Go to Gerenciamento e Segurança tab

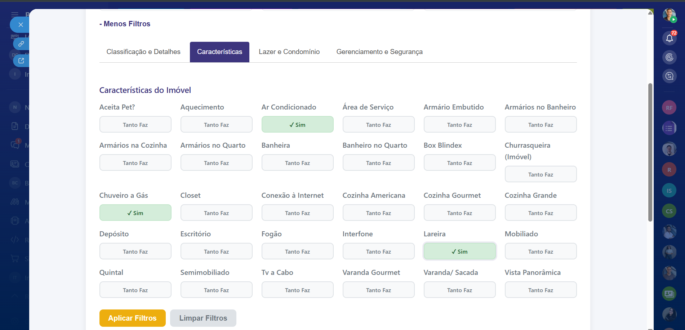[379, 52]
